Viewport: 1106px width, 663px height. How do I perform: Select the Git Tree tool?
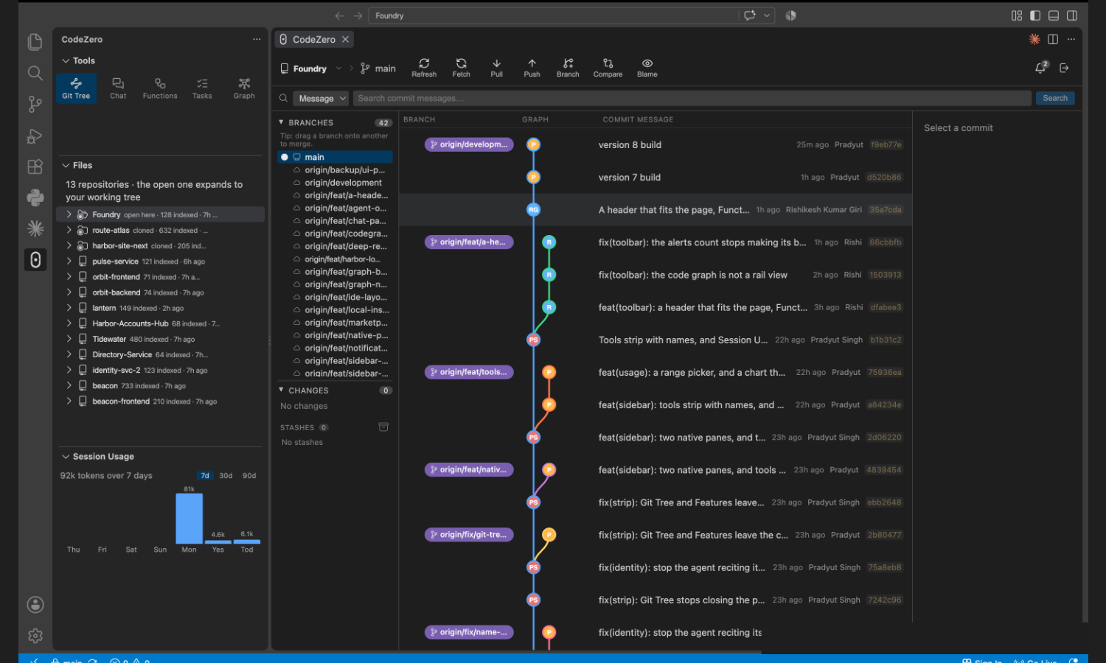76,88
